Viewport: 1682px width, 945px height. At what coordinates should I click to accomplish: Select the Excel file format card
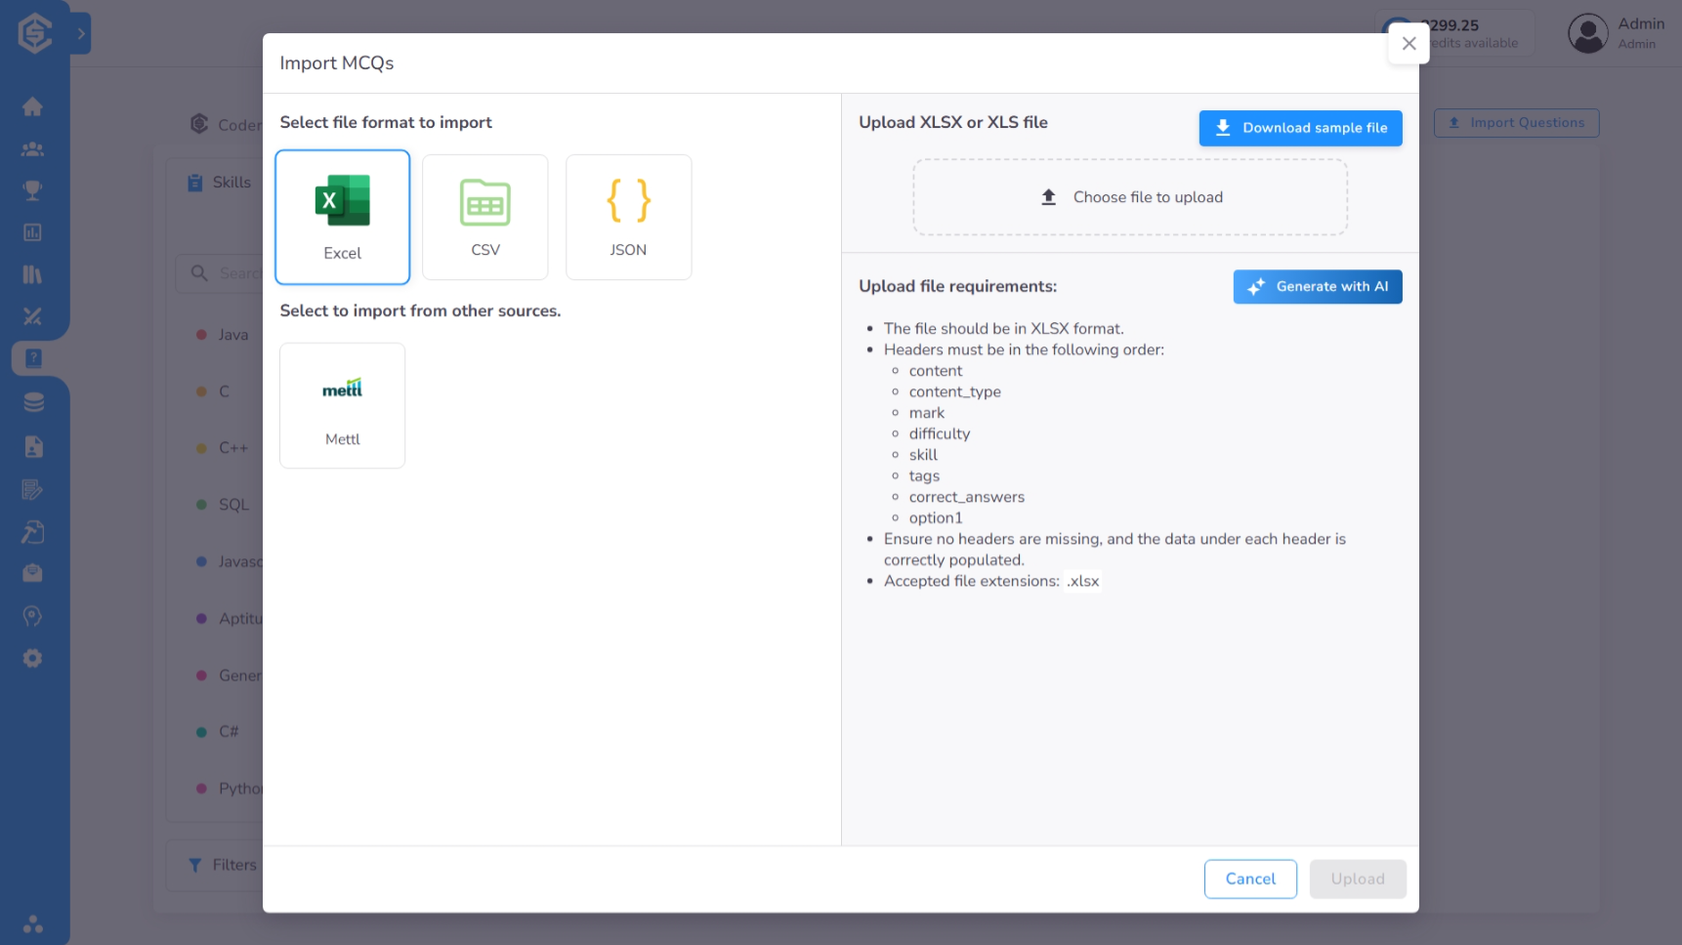[342, 217]
